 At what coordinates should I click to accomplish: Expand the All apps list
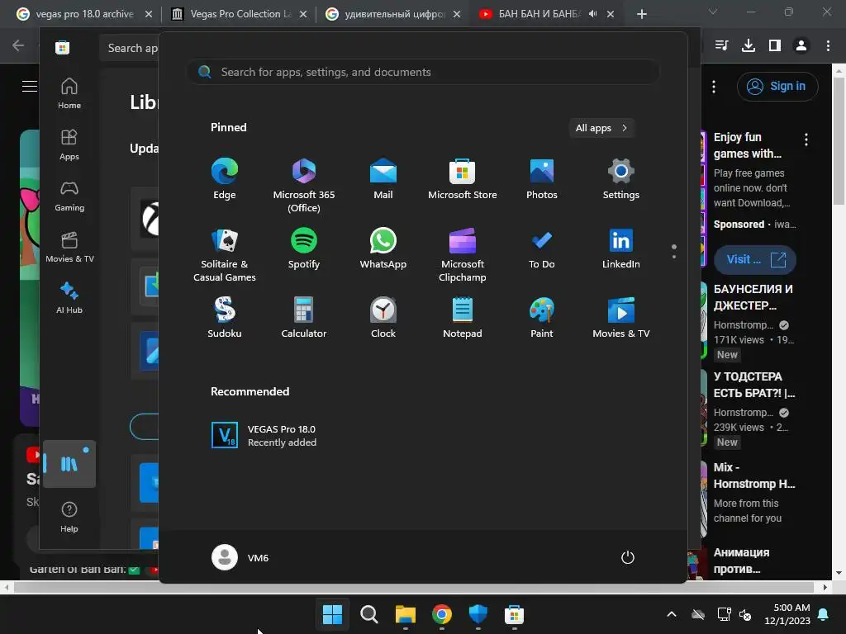point(601,128)
